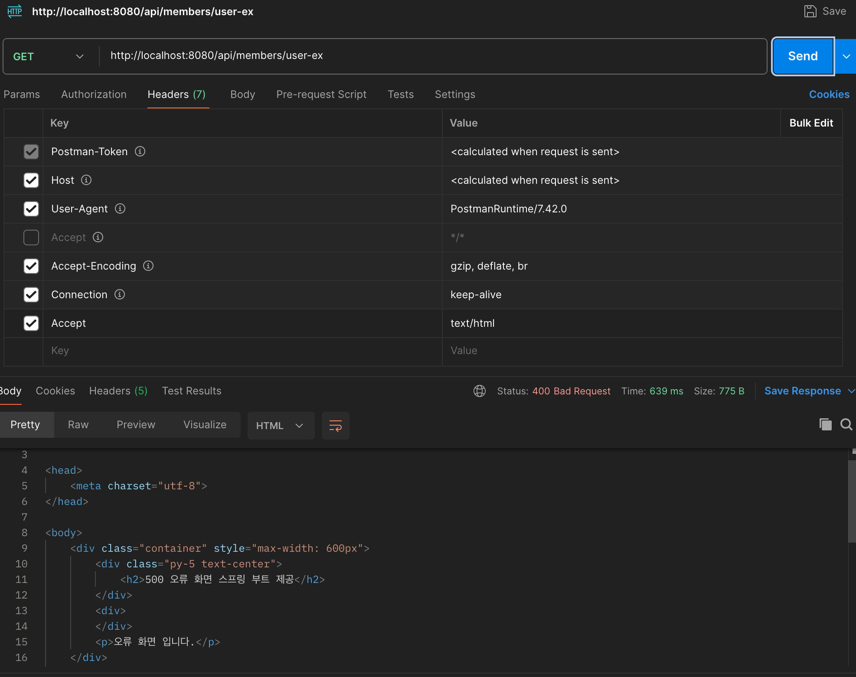Click the info icon beside Postman-Token

tap(140, 151)
